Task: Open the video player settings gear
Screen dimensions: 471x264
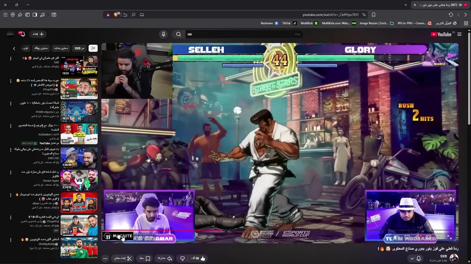Action: pos(418,237)
